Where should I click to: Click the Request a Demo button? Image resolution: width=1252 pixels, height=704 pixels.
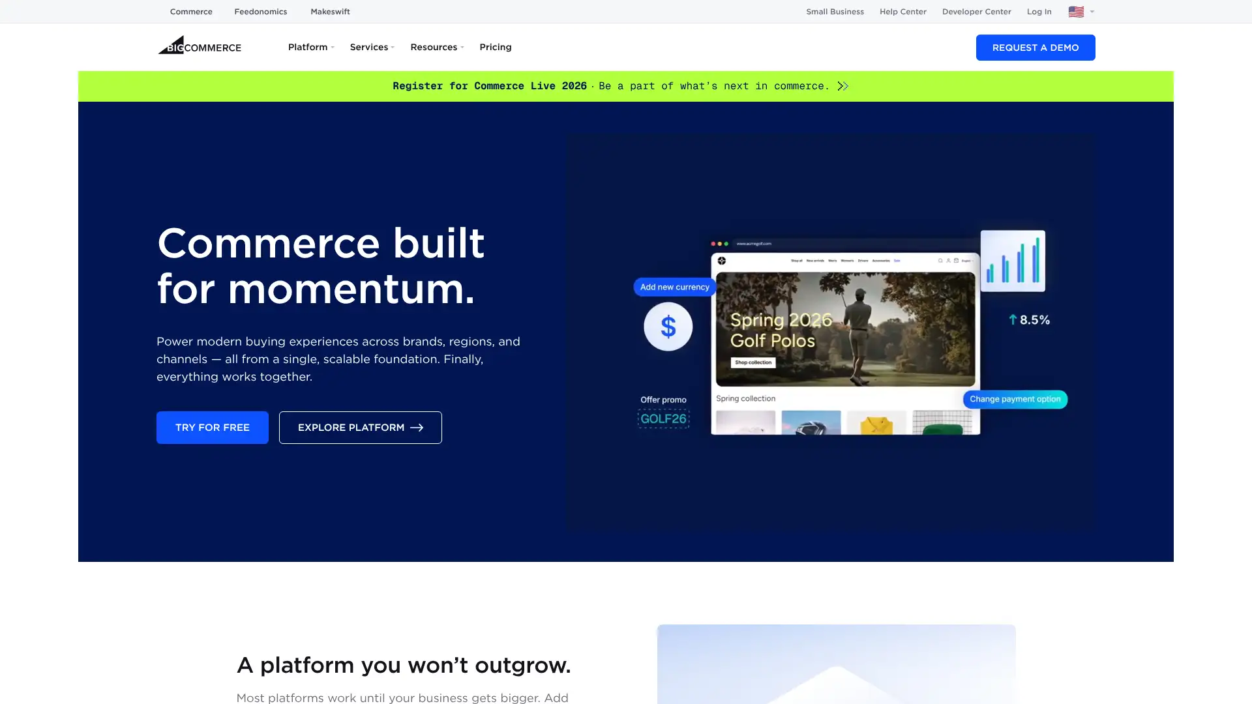(1036, 48)
